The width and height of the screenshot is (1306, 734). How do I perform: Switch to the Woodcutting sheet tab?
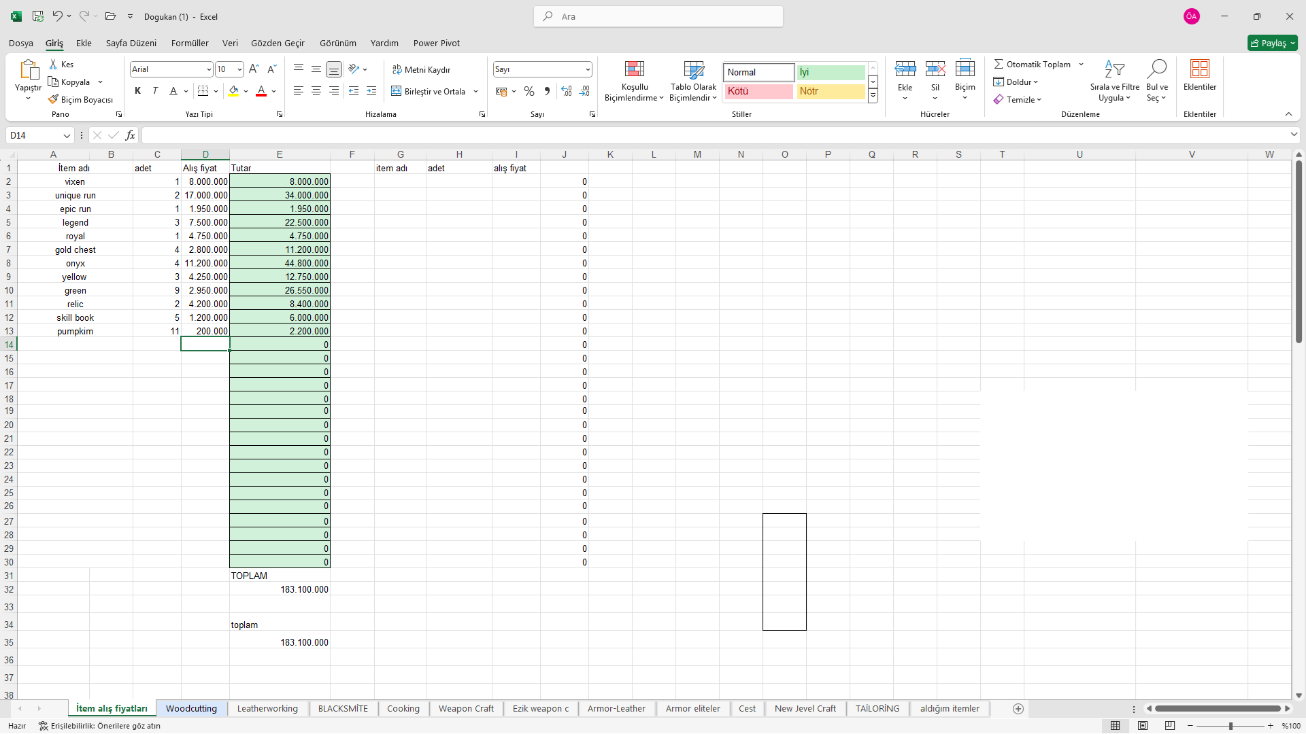[191, 709]
